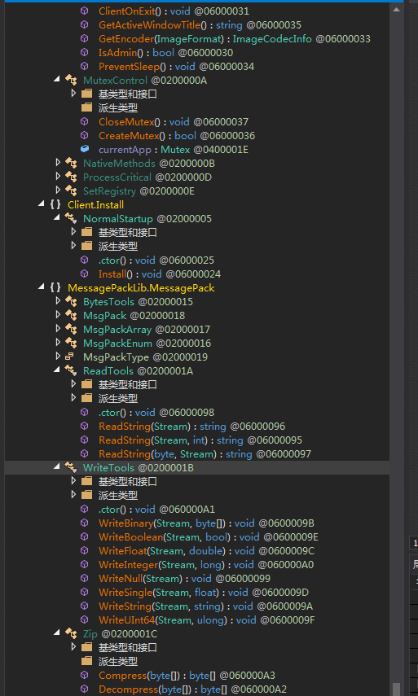Viewport: 418px width, 696px height.
Task: Click the WriteTools class icon
Action: [71, 467]
